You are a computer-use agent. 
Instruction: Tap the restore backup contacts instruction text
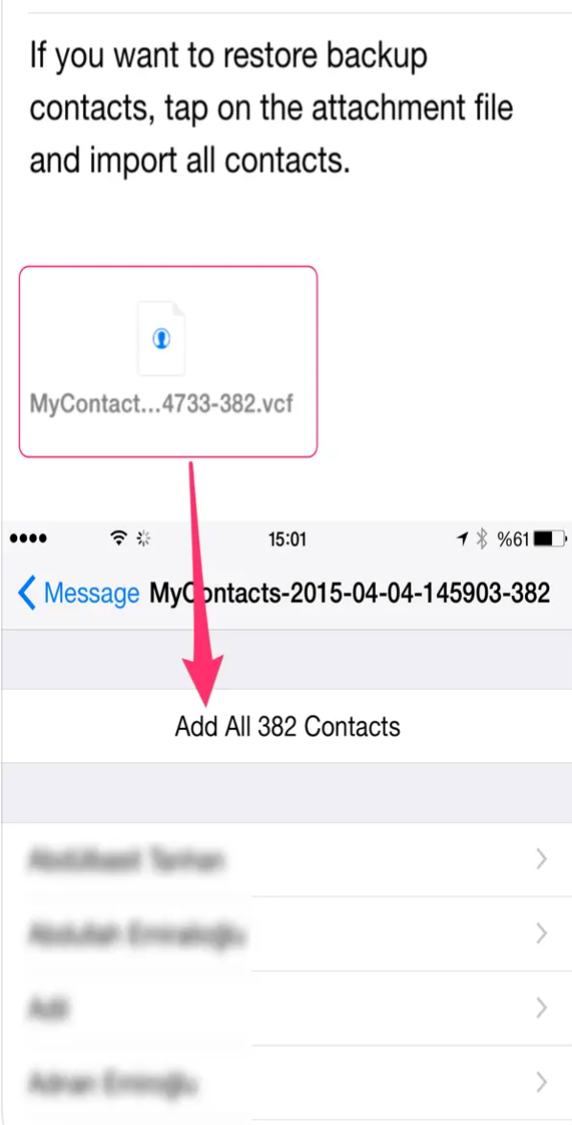point(272,109)
